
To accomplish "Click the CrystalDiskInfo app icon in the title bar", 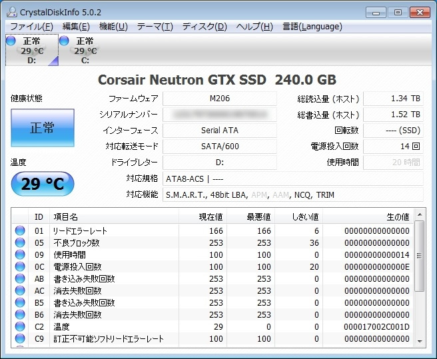I will [12, 12].
